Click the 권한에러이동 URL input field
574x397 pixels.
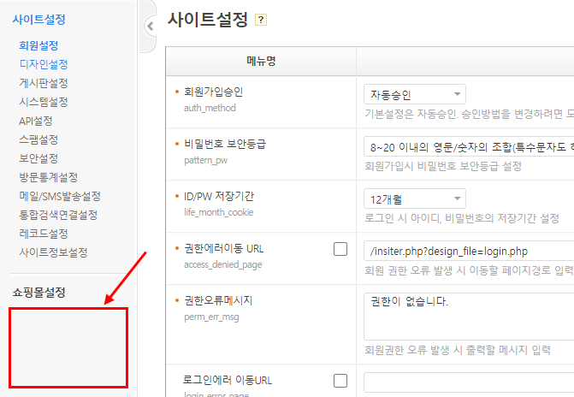468,252
